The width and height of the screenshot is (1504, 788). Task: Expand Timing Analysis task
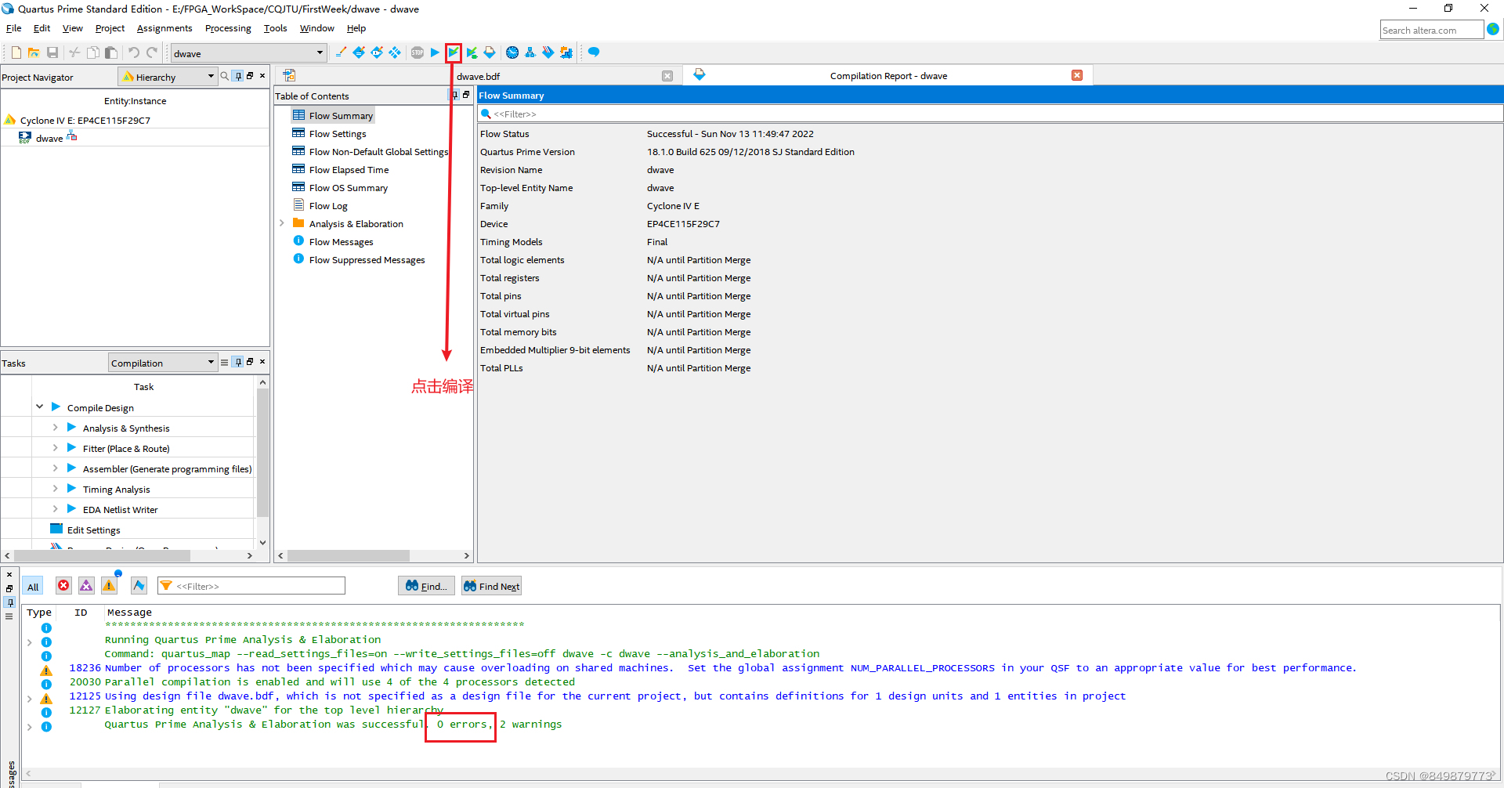tap(55, 488)
